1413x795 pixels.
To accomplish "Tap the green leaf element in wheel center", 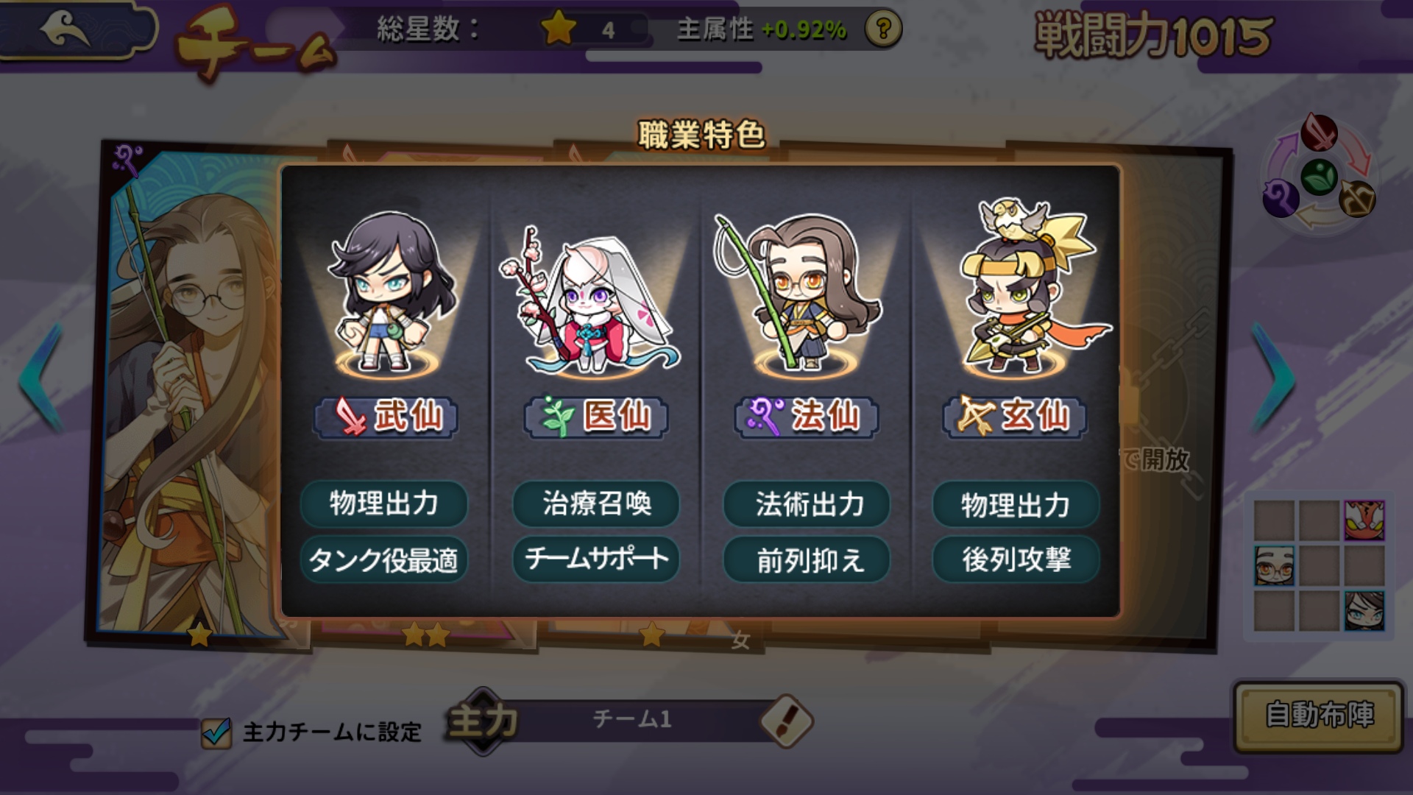I will (x=1319, y=177).
